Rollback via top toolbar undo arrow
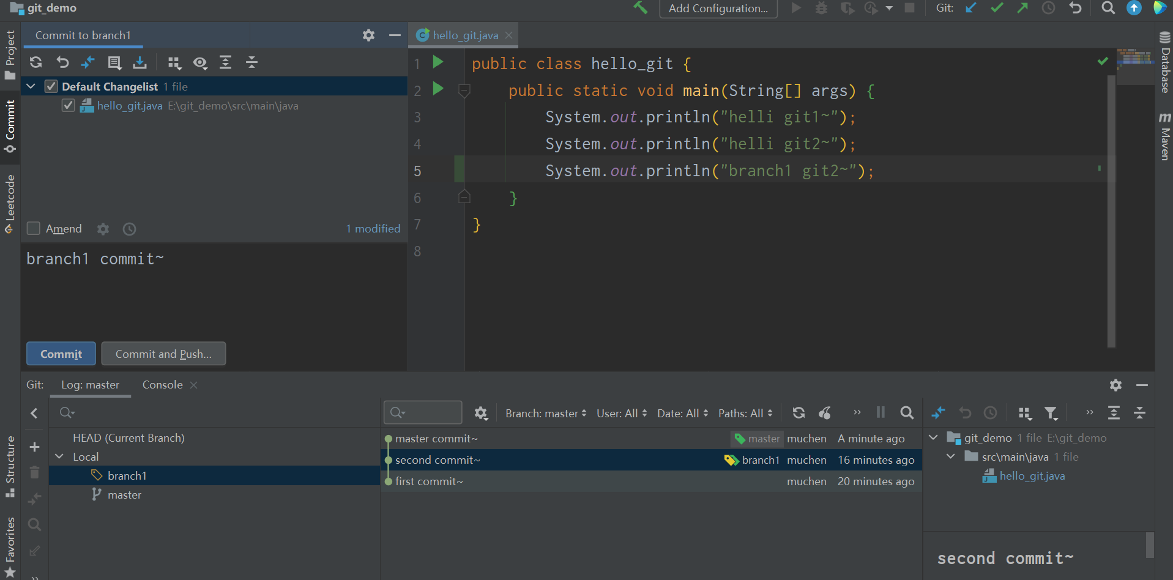The width and height of the screenshot is (1173, 580). point(1075,8)
